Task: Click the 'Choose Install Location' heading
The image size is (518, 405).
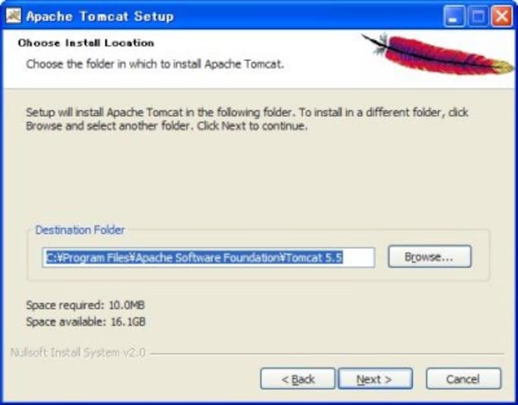Action: (86, 43)
